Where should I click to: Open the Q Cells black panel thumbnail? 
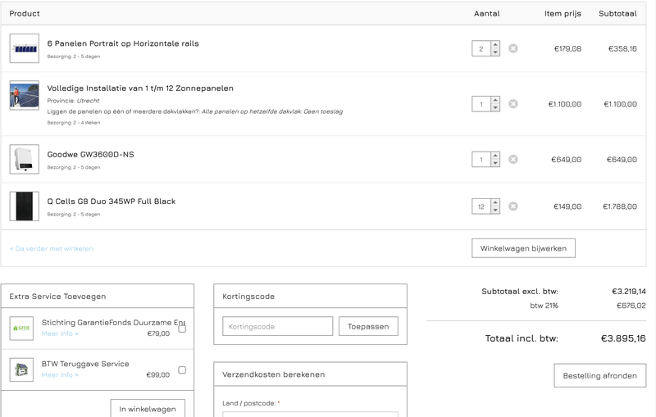pos(25,206)
